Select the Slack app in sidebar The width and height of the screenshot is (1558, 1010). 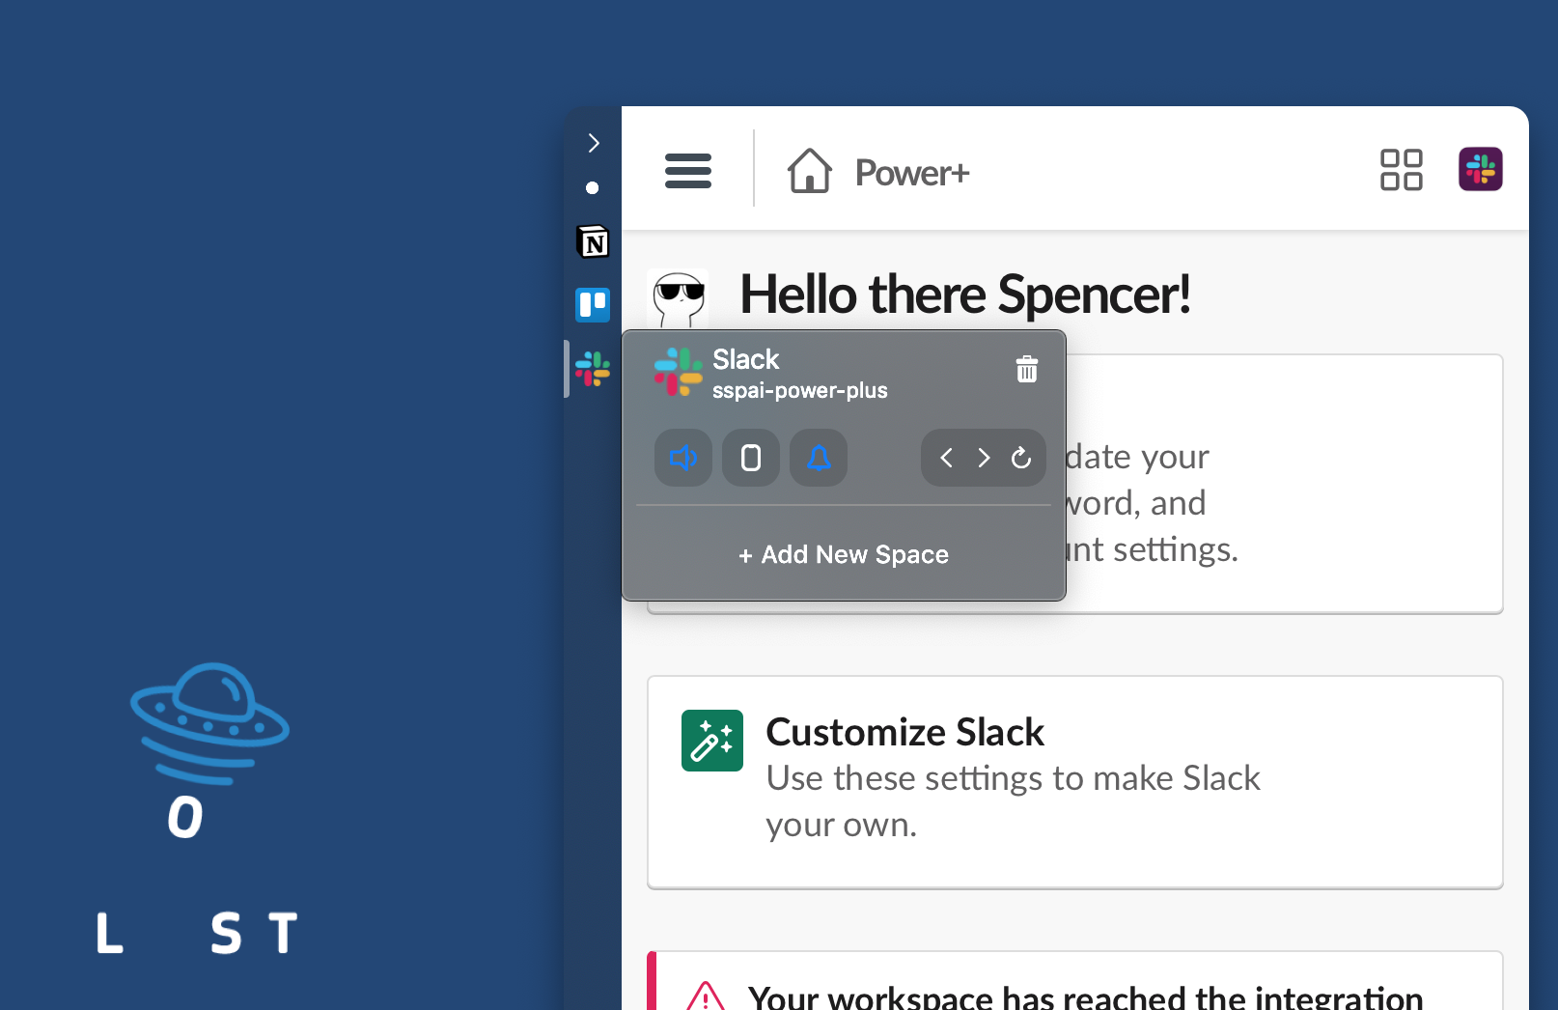tap(593, 369)
